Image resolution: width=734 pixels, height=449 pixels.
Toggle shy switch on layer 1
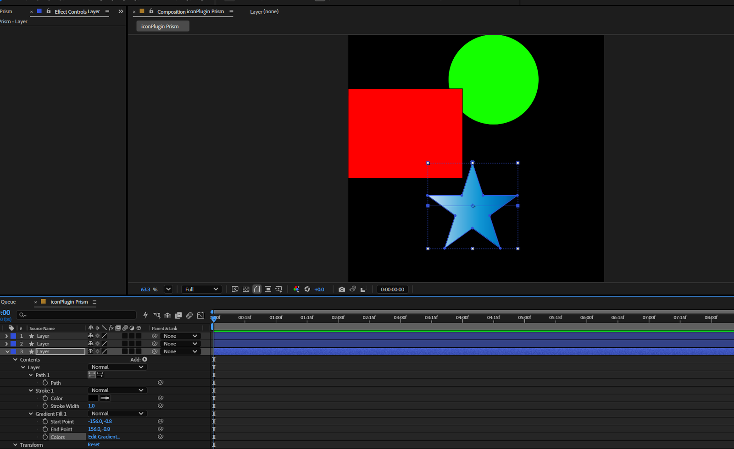(90, 336)
